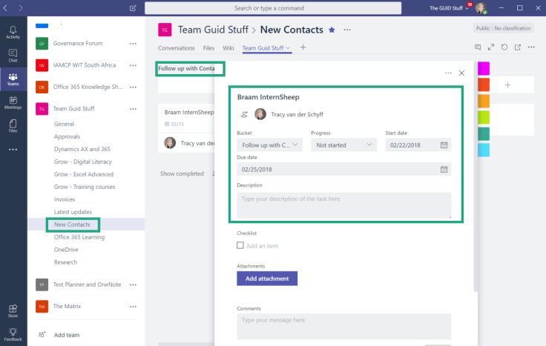
Task: Switch to the Wiki tab
Action: [228, 48]
